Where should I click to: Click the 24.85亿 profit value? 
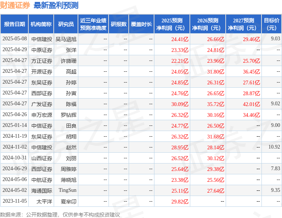[180, 82]
